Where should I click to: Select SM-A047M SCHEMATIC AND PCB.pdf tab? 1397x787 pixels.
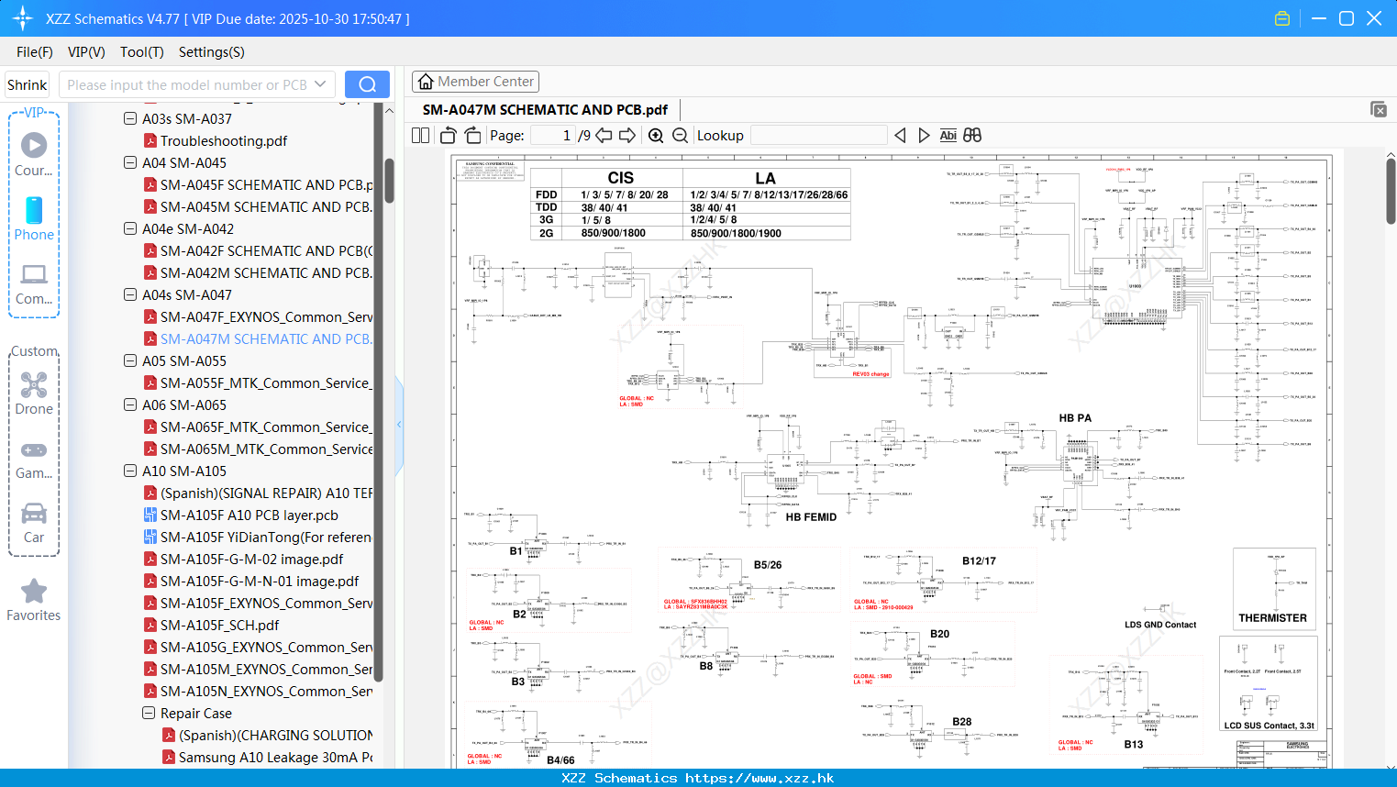(x=545, y=110)
